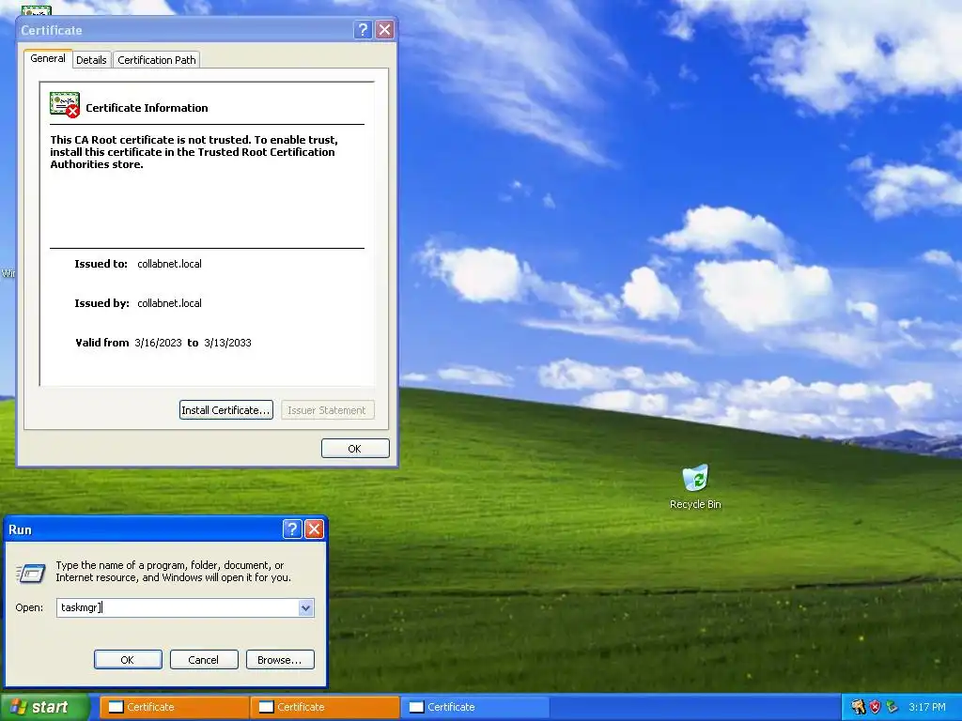Click the Valid from date 3/16/2023
The image size is (962, 721).
pos(158,343)
